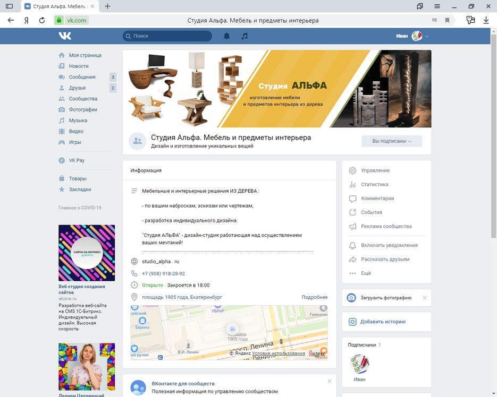Click the Информация section header
This screenshot has width=497, height=397.
(146, 170)
